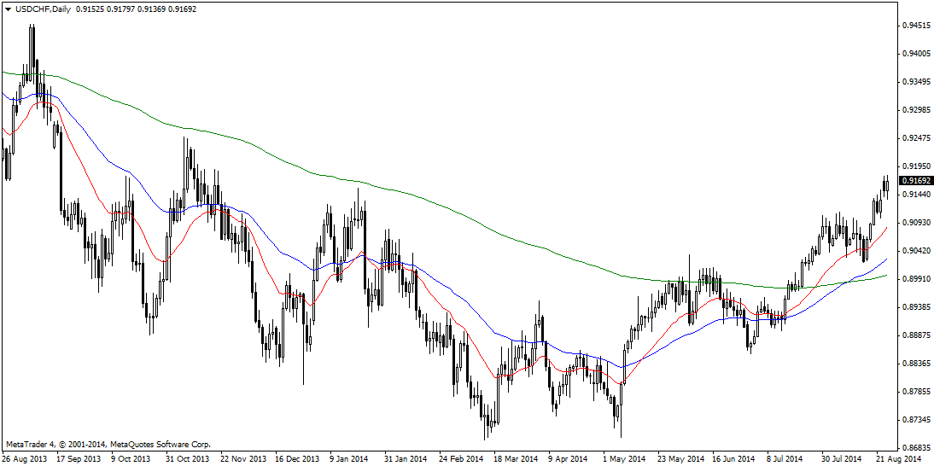Click the 0.86835 price axis label

point(918,448)
